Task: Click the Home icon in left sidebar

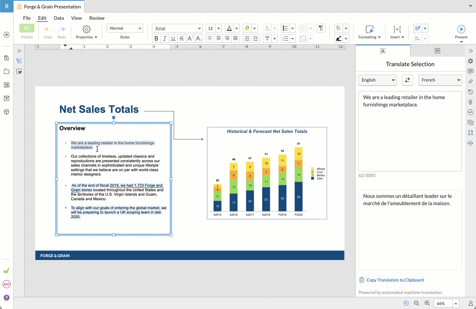Action: 7,58
